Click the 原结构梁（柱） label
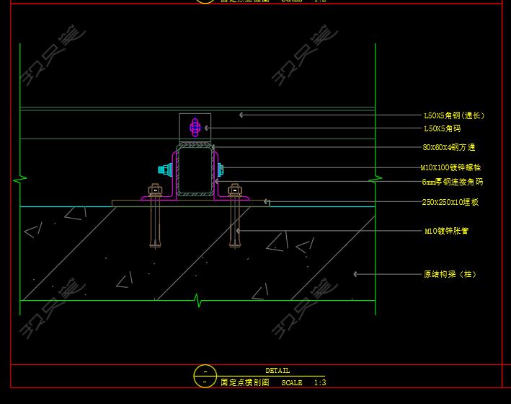The image size is (511, 404). point(450,274)
